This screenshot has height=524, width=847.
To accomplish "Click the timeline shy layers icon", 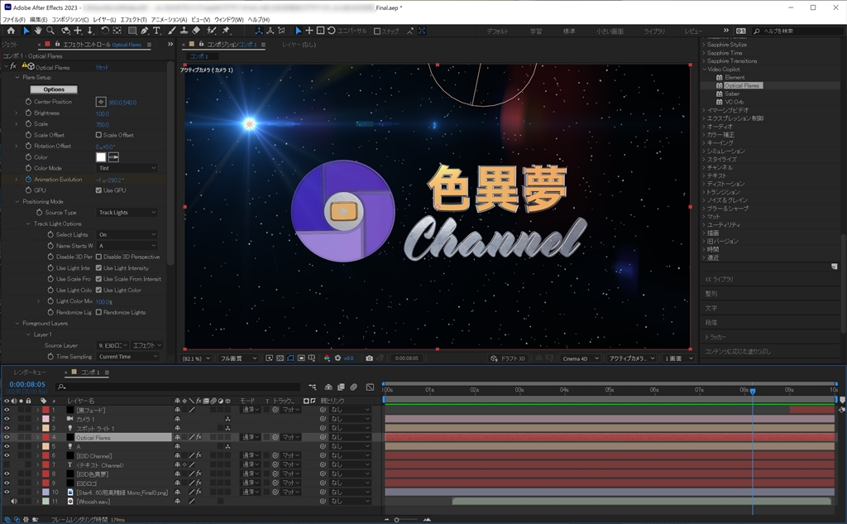I will [x=328, y=387].
